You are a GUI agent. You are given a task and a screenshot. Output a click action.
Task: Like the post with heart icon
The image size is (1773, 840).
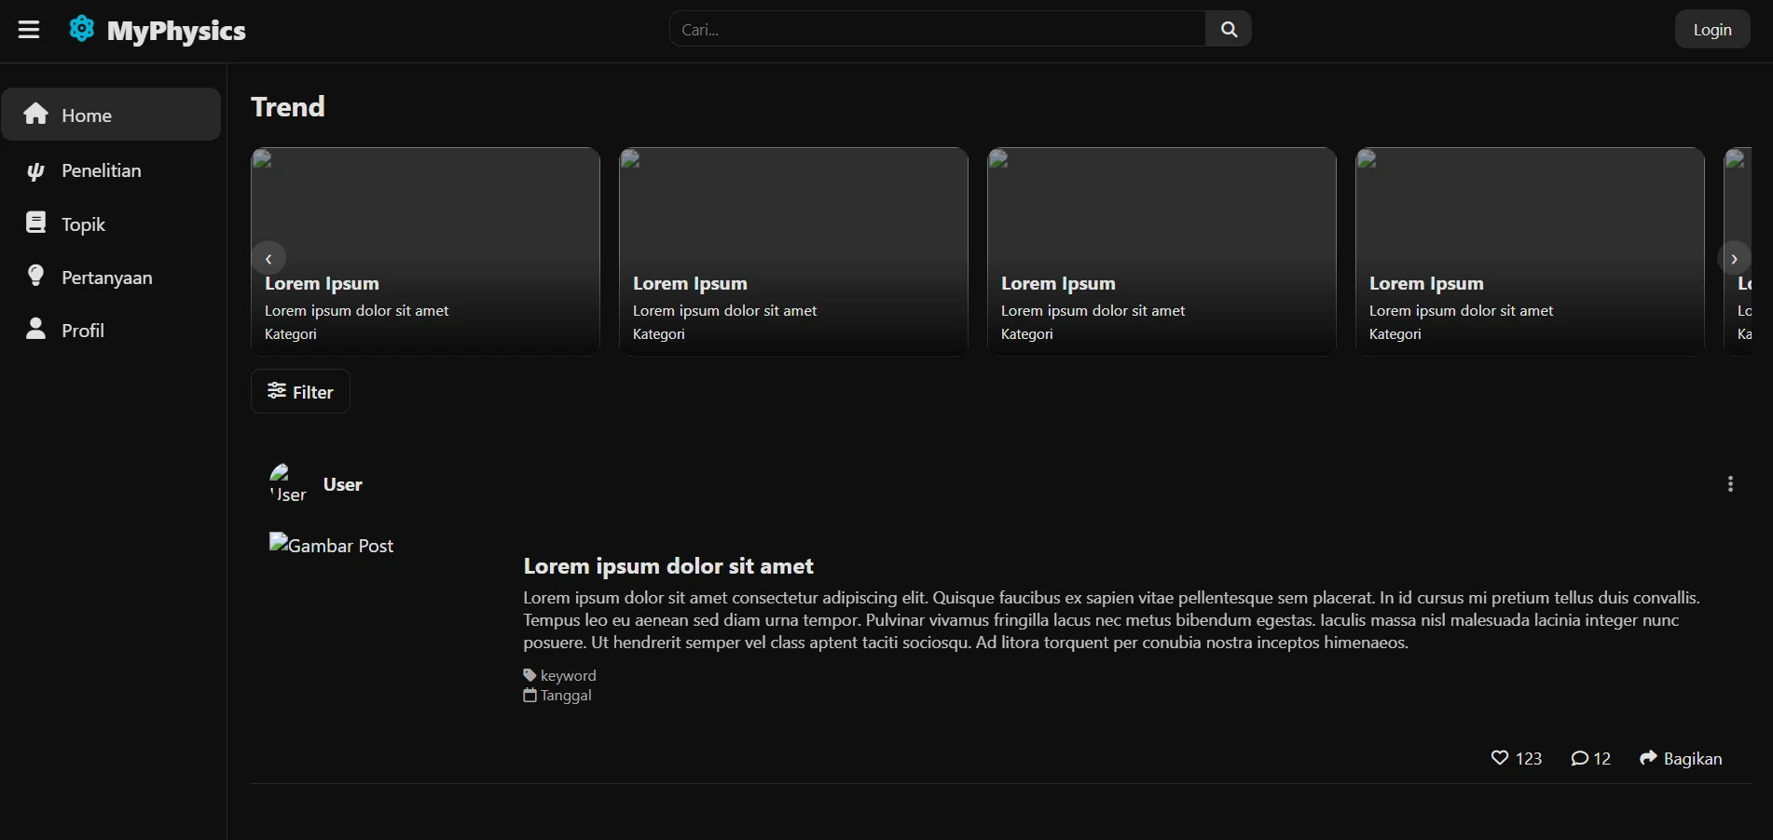[1499, 758]
